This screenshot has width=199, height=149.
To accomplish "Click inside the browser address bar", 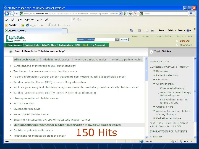I will click(69, 13).
